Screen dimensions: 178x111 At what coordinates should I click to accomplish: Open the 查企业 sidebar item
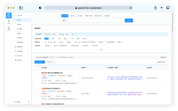22,20
